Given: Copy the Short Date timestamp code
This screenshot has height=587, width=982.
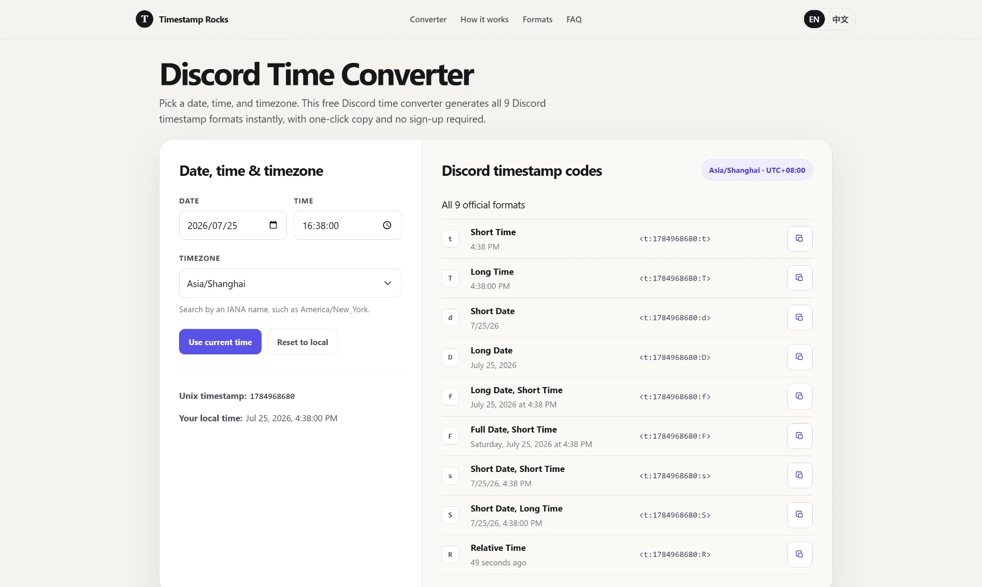Looking at the screenshot, I should tap(799, 318).
